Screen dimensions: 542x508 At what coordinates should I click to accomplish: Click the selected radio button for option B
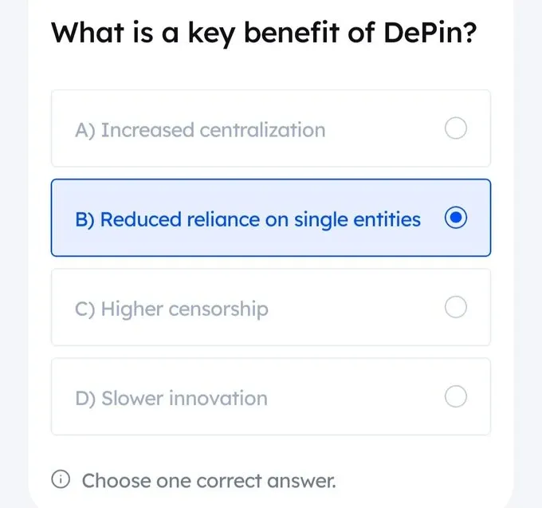[455, 219]
